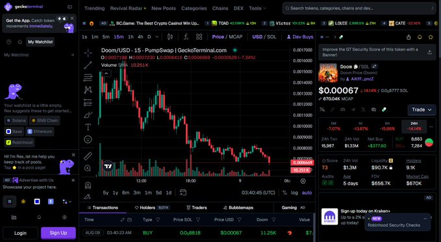441x242 pixels.
Task: Open the Doom token image thumbnail
Action: click(x=328, y=73)
